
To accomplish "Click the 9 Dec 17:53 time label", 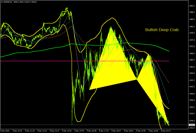I will tap(104, 131).
